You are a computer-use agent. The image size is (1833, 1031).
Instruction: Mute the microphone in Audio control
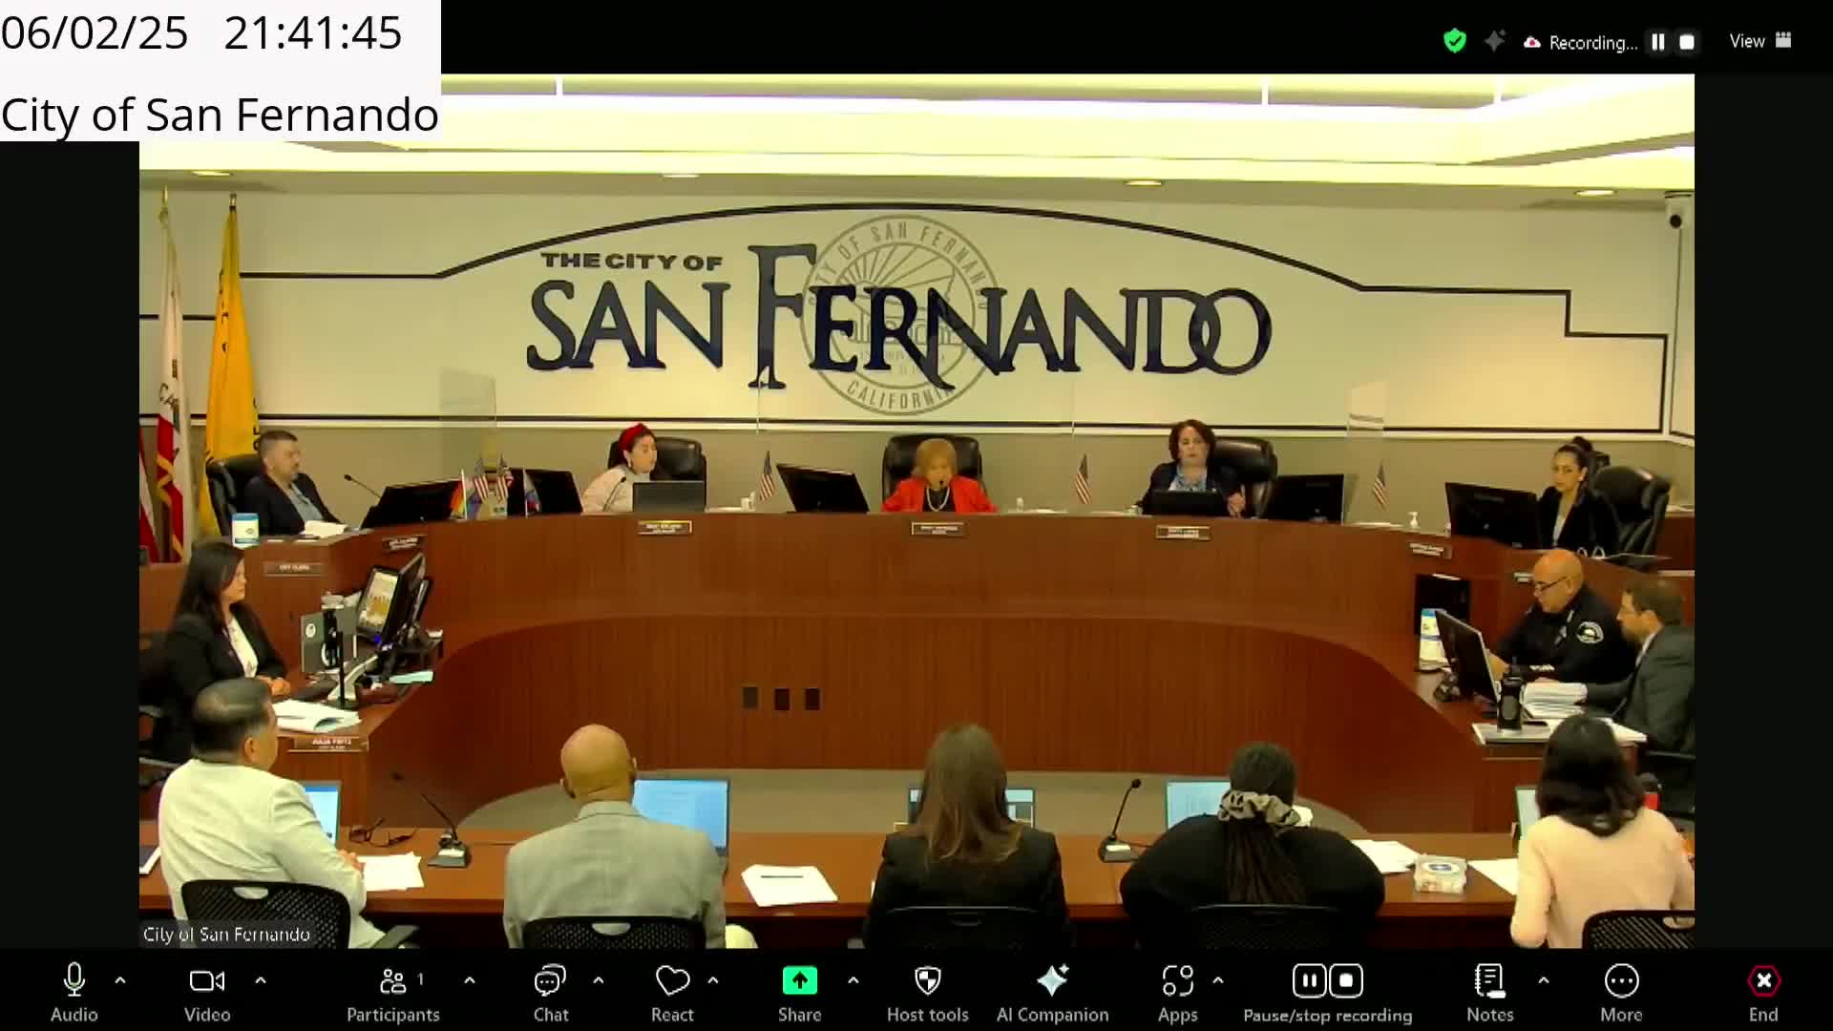pos(74,981)
